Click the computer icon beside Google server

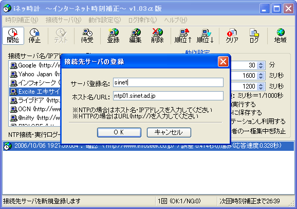click(x=13, y=65)
